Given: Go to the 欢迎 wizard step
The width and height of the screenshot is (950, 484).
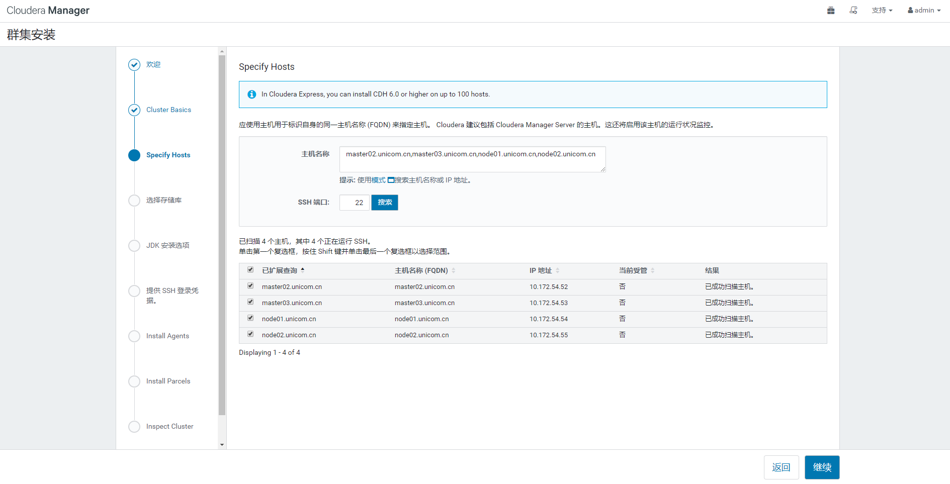Looking at the screenshot, I should [x=153, y=64].
